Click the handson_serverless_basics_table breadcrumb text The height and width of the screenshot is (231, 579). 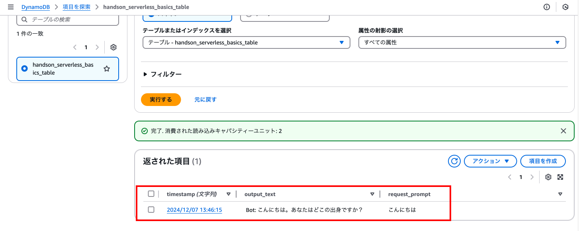146,7
